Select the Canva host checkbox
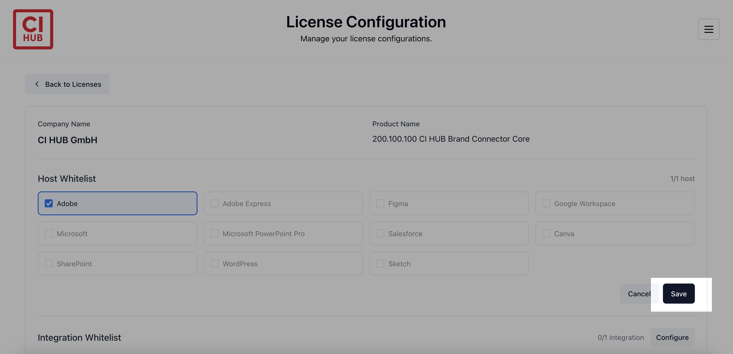This screenshot has width=733, height=354. [x=546, y=233]
